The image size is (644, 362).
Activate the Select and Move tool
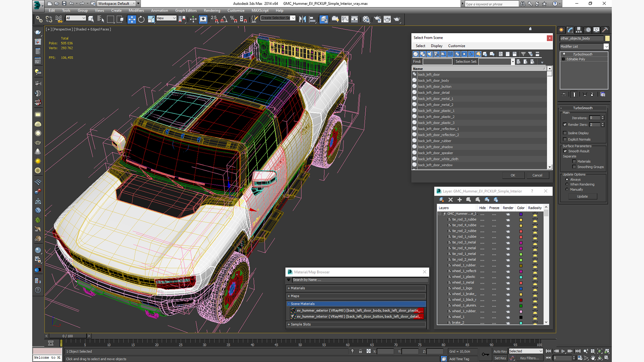click(x=131, y=19)
